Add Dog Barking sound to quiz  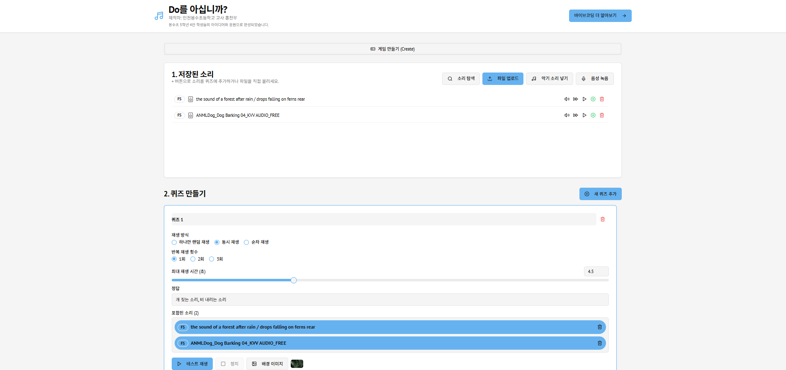(593, 115)
